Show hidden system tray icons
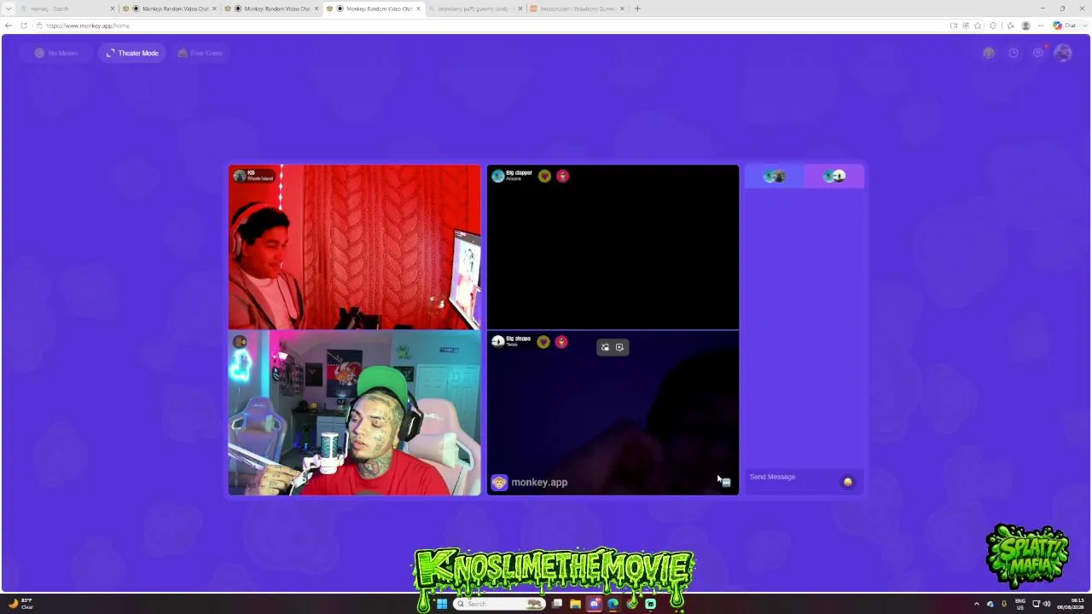Viewport: 1092px width, 614px height. (x=977, y=604)
